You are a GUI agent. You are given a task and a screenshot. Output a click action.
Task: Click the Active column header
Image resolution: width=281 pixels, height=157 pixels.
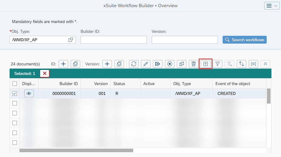[x=156, y=84]
